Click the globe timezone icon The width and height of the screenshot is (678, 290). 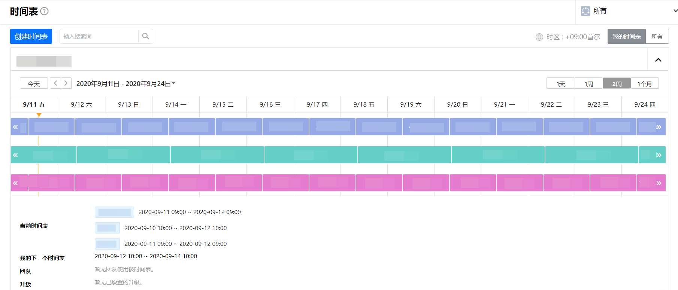pyautogui.click(x=539, y=37)
